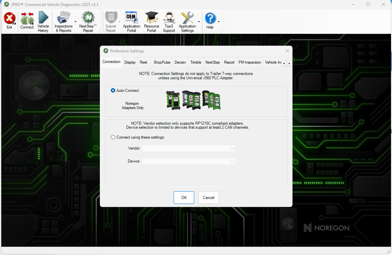Open Inspections & Reports
The width and height of the screenshot is (392, 255).
[x=63, y=21]
